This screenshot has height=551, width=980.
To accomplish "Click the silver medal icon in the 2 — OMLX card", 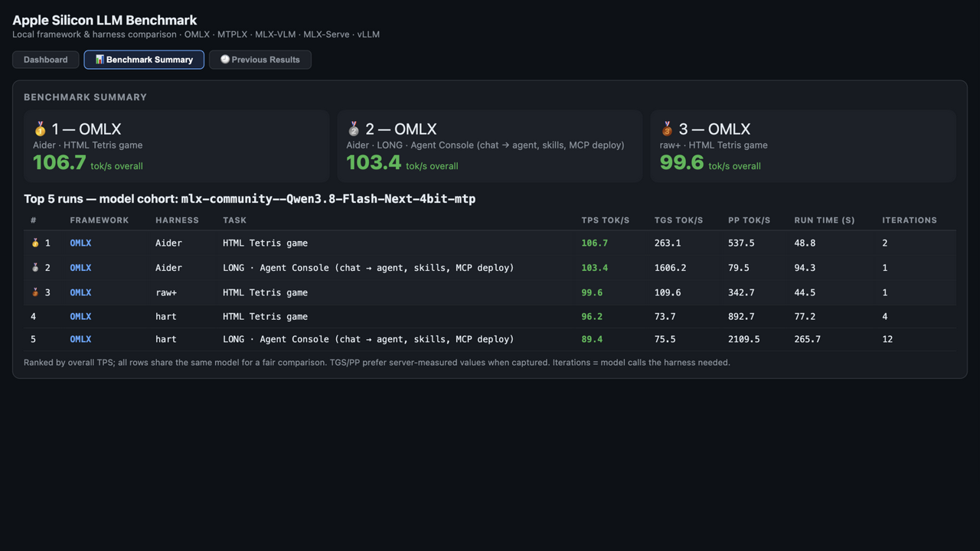I will pos(354,129).
